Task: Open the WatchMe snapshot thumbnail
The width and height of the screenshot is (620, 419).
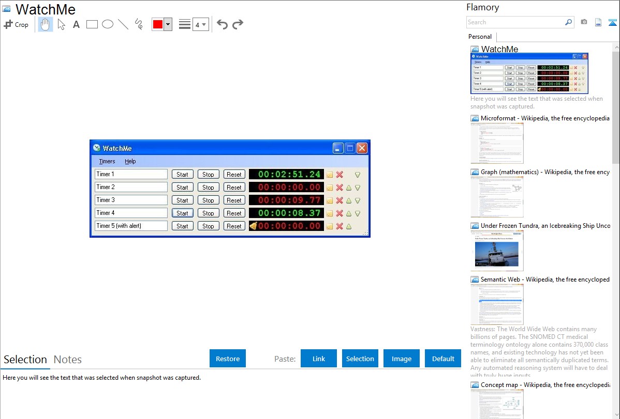Action: pos(529,73)
